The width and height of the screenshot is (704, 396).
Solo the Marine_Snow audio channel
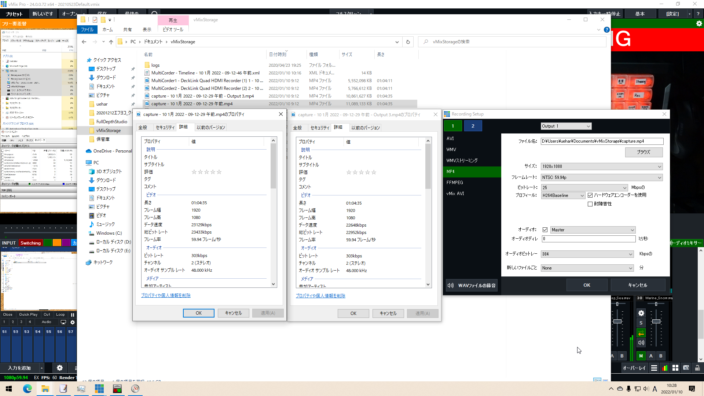pos(641,323)
